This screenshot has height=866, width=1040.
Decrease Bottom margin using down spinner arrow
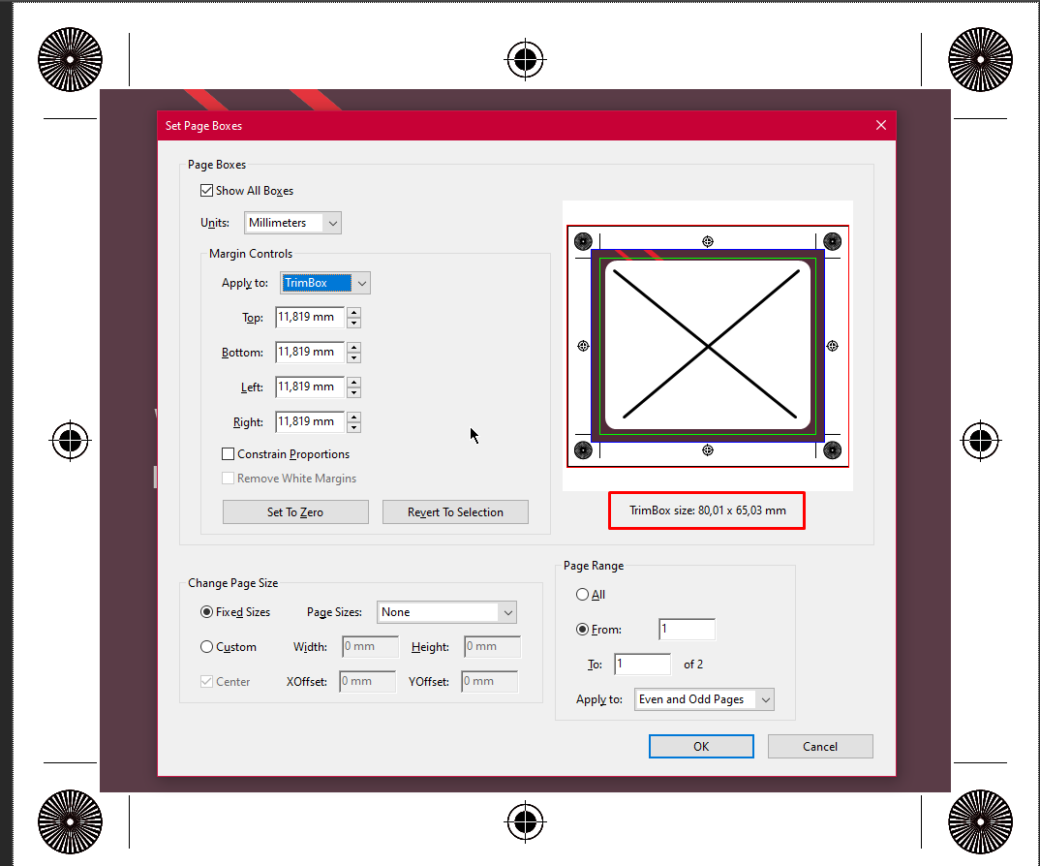tap(353, 356)
